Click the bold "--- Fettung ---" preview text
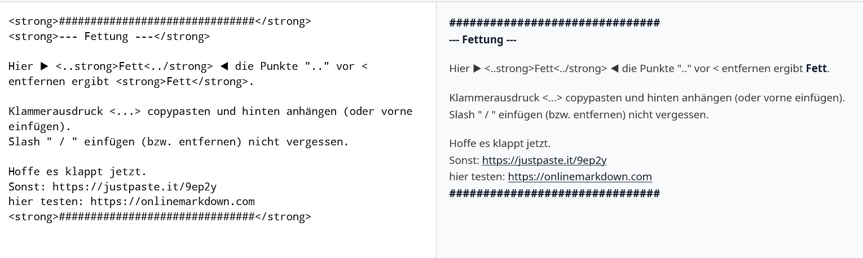863x258 pixels. coord(482,40)
